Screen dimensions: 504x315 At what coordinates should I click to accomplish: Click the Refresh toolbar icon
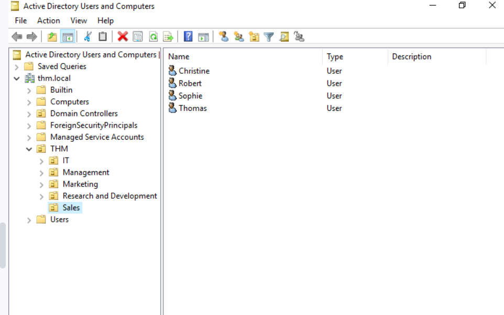coord(154,37)
